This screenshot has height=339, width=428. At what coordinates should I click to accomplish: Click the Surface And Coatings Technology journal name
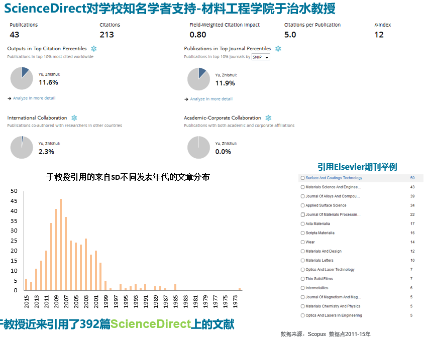pos(334,178)
